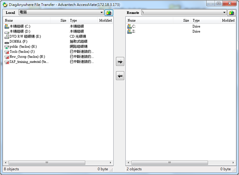Click the Remote up-folder icon button
This screenshot has width=239, height=175.
pyautogui.click(x=231, y=13)
